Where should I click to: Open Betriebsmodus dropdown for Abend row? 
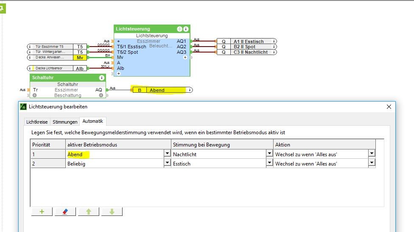coord(167,153)
